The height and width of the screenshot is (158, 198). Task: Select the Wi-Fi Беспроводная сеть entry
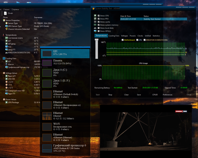tap(65, 127)
